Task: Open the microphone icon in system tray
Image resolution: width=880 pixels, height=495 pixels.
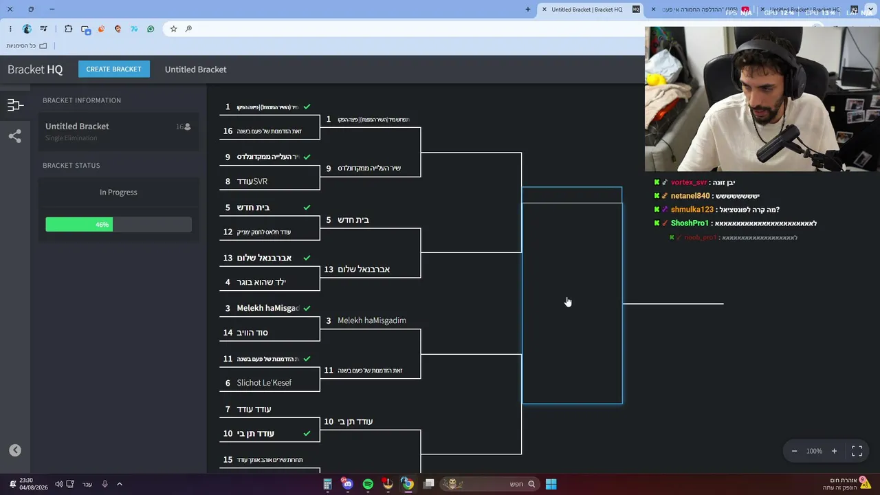Action: tap(104, 484)
